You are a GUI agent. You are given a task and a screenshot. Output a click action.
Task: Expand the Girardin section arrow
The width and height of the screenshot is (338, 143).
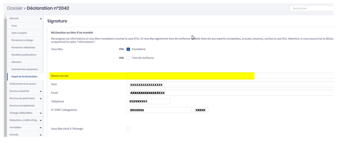41,135
